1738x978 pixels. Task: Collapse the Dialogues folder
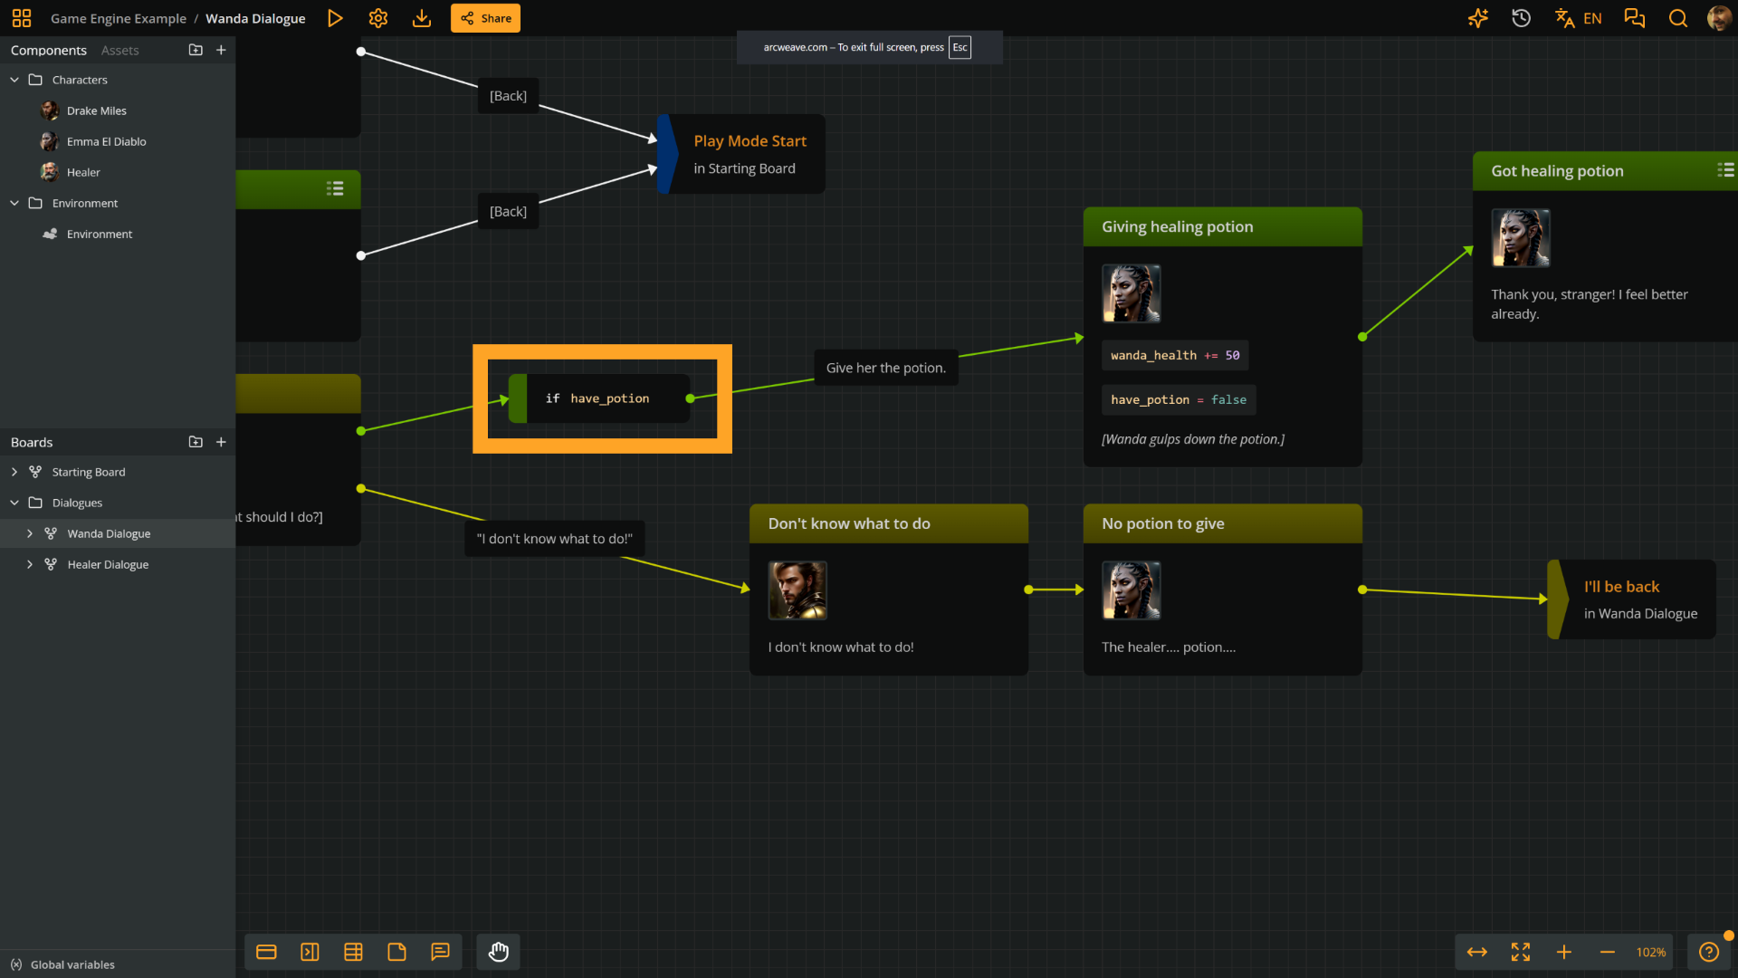coord(14,503)
